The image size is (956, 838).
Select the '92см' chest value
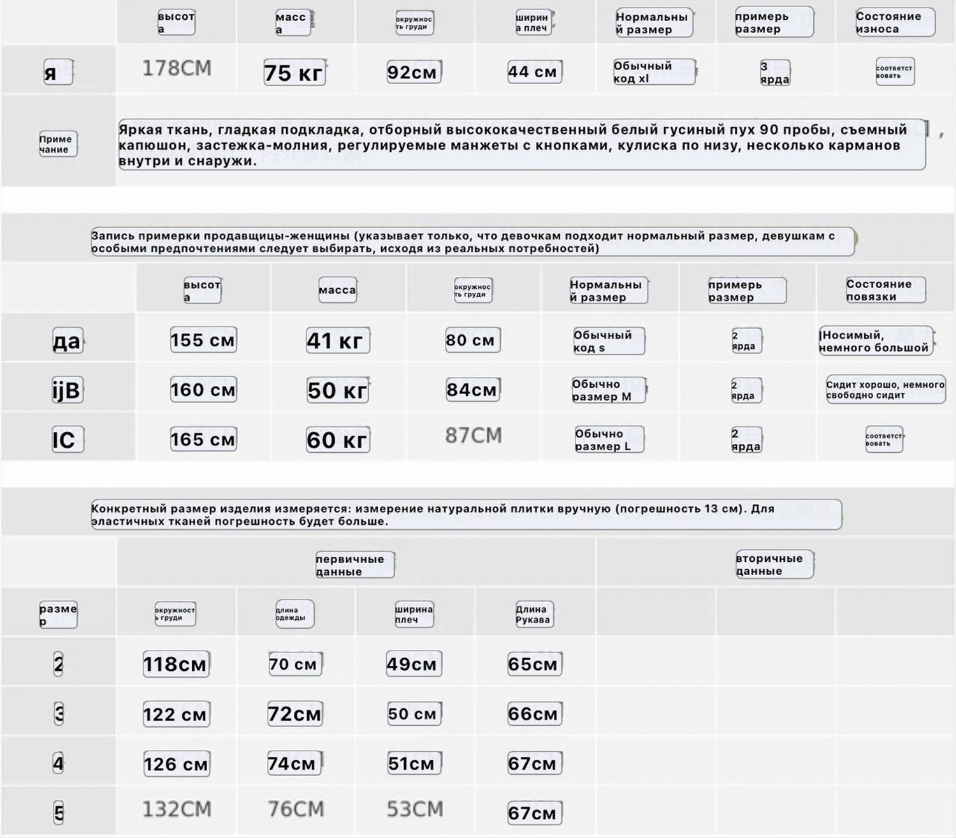click(414, 72)
